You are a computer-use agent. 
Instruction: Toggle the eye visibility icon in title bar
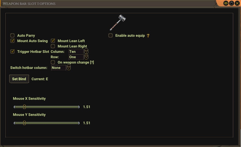[x=226, y=3]
